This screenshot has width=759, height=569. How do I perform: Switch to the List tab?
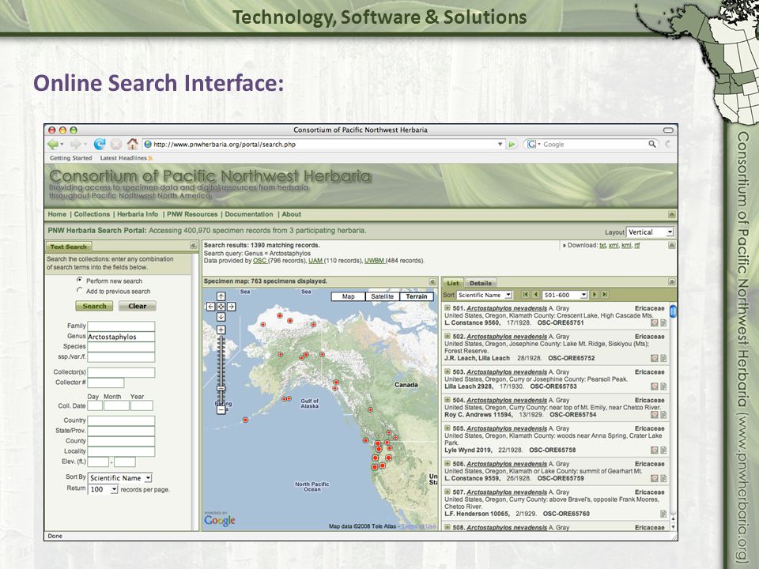[453, 283]
